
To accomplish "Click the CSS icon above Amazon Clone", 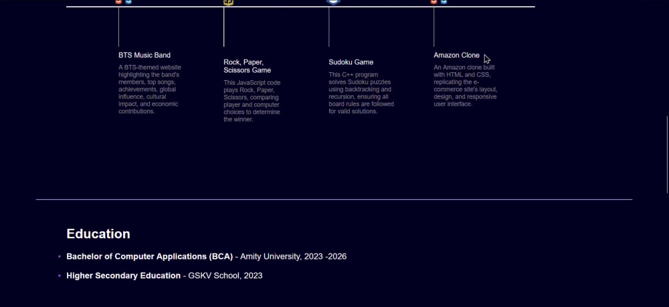I will [444, 2].
